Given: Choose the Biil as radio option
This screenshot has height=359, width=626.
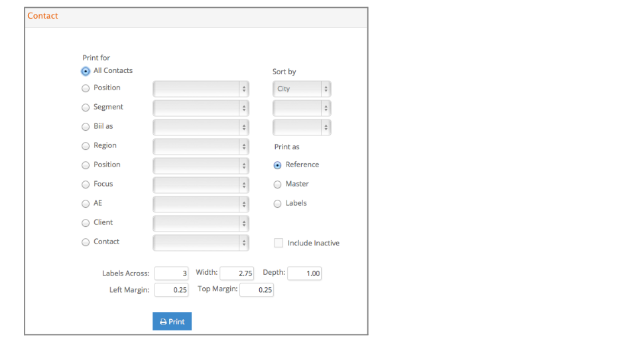Looking at the screenshot, I should 86,127.
